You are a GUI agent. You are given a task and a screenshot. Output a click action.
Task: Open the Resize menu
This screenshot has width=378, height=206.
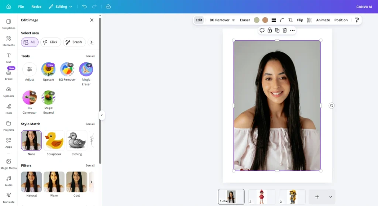tap(37, 7)
